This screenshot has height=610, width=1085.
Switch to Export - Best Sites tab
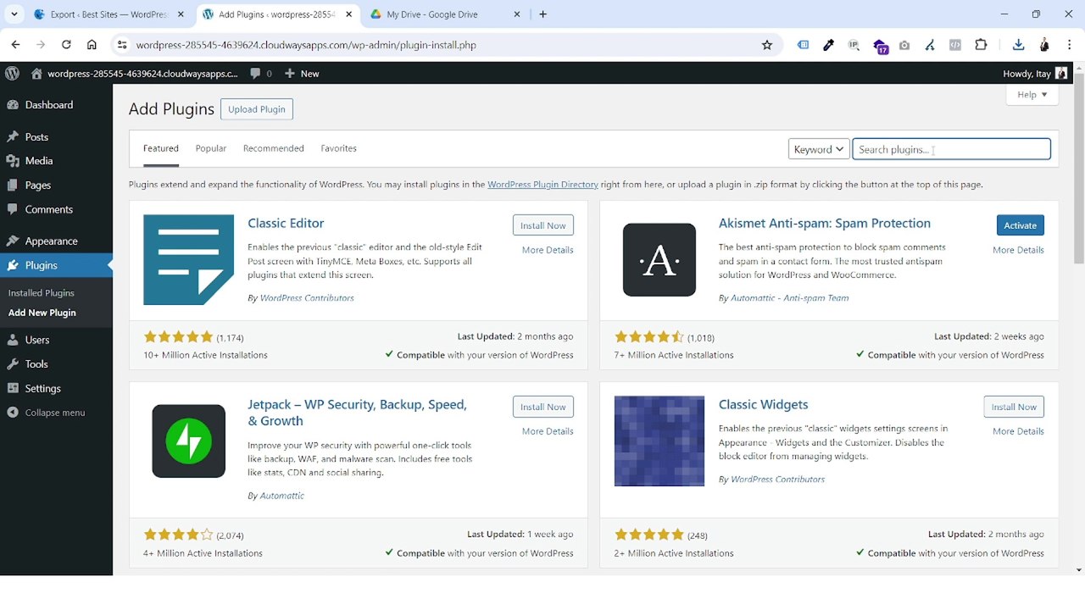[x=109, y=14]
